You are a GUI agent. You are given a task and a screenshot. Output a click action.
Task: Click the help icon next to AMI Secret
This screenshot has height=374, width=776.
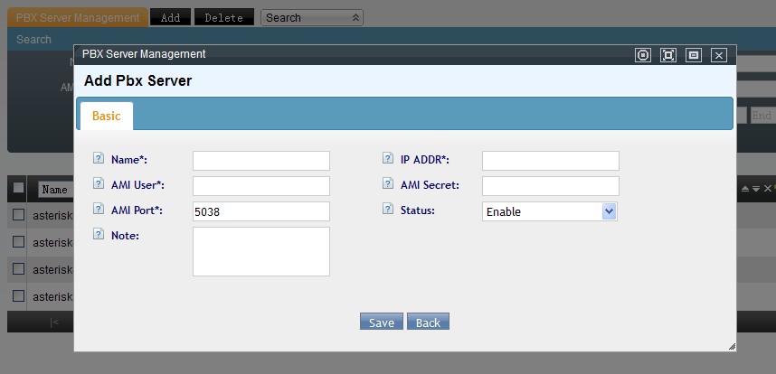coord(388,184)
